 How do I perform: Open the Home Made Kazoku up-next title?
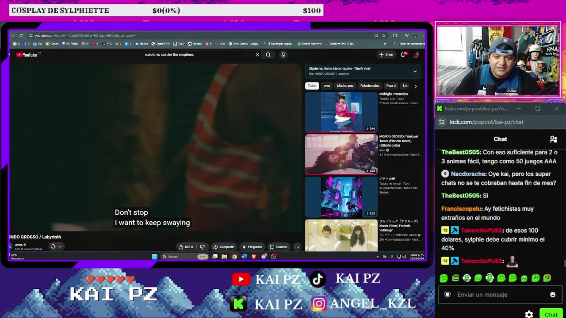347,68
